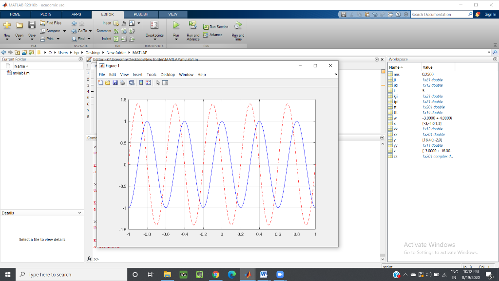Click the Print Figure icon in figure toolbar
The image size is (499, 281).
[122, 83]
